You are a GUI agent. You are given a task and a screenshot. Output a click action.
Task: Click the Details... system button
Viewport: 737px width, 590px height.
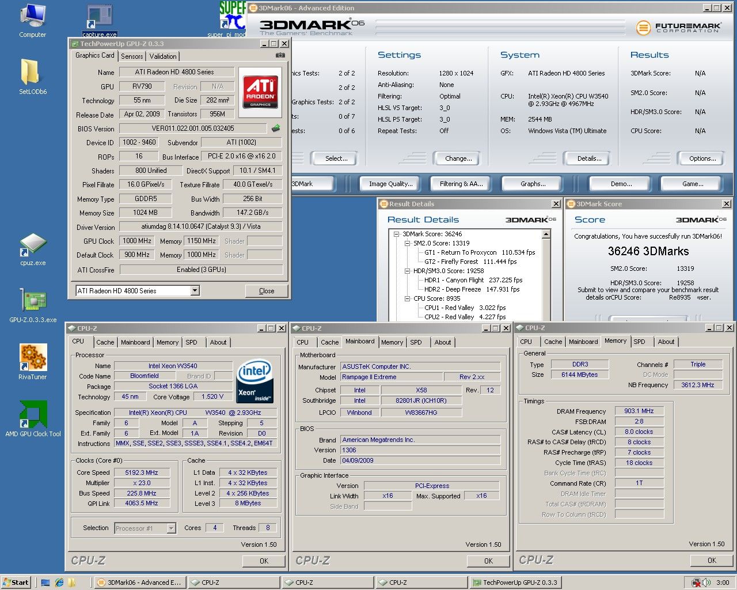point(589,158)
